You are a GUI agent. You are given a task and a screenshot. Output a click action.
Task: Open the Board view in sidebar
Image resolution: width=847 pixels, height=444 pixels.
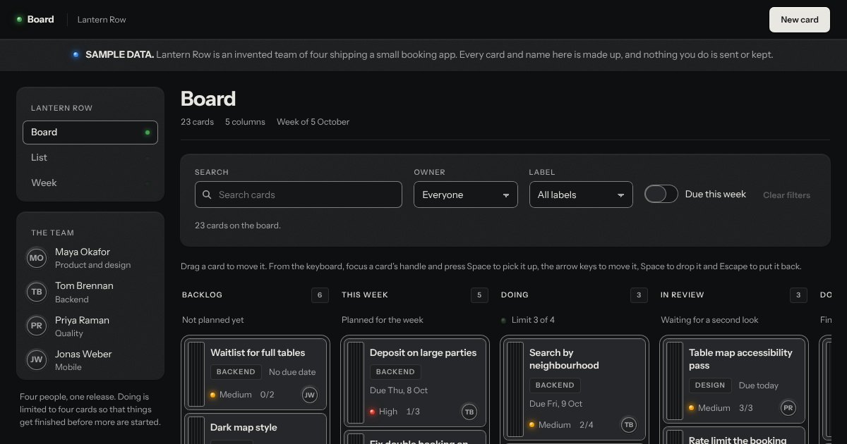tap(90, 132)
